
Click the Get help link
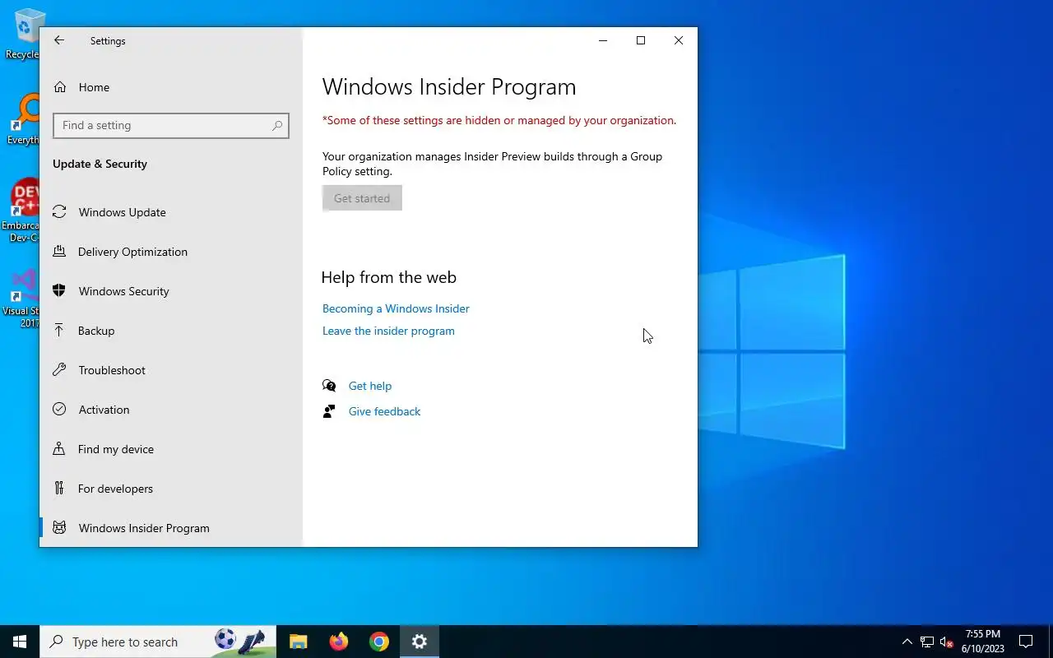pyautogui.click(x=370, y=386)
